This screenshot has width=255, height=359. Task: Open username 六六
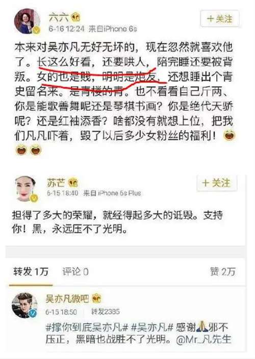point(59,17)
